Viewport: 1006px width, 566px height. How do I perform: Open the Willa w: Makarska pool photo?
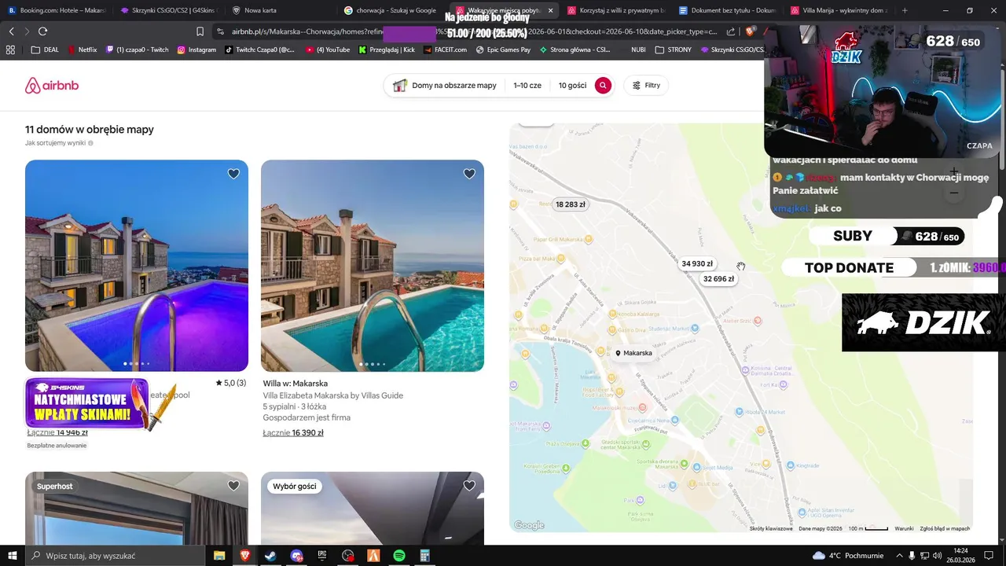click(373, 266)
